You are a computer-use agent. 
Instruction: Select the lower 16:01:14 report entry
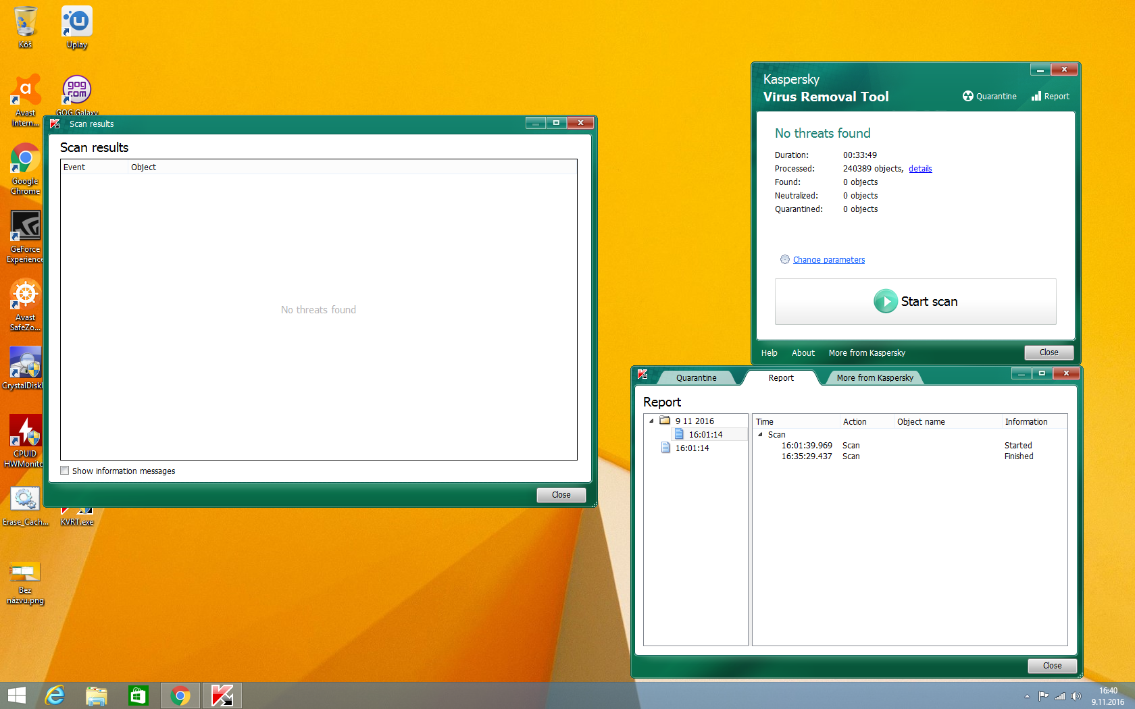tap(692, 448)
